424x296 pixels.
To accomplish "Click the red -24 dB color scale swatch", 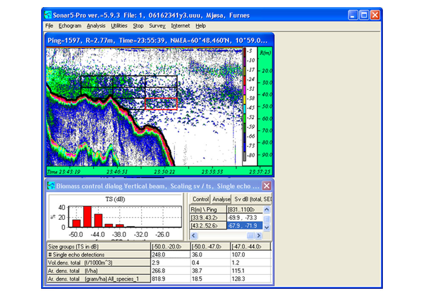I will click(x=244, y=80).
